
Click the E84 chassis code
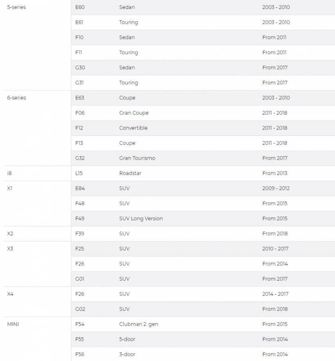(x=80, y=188)
